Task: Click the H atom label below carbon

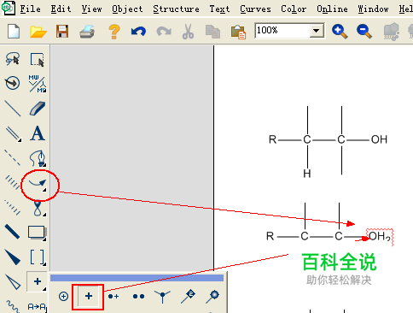Action: tap(307, 174)
